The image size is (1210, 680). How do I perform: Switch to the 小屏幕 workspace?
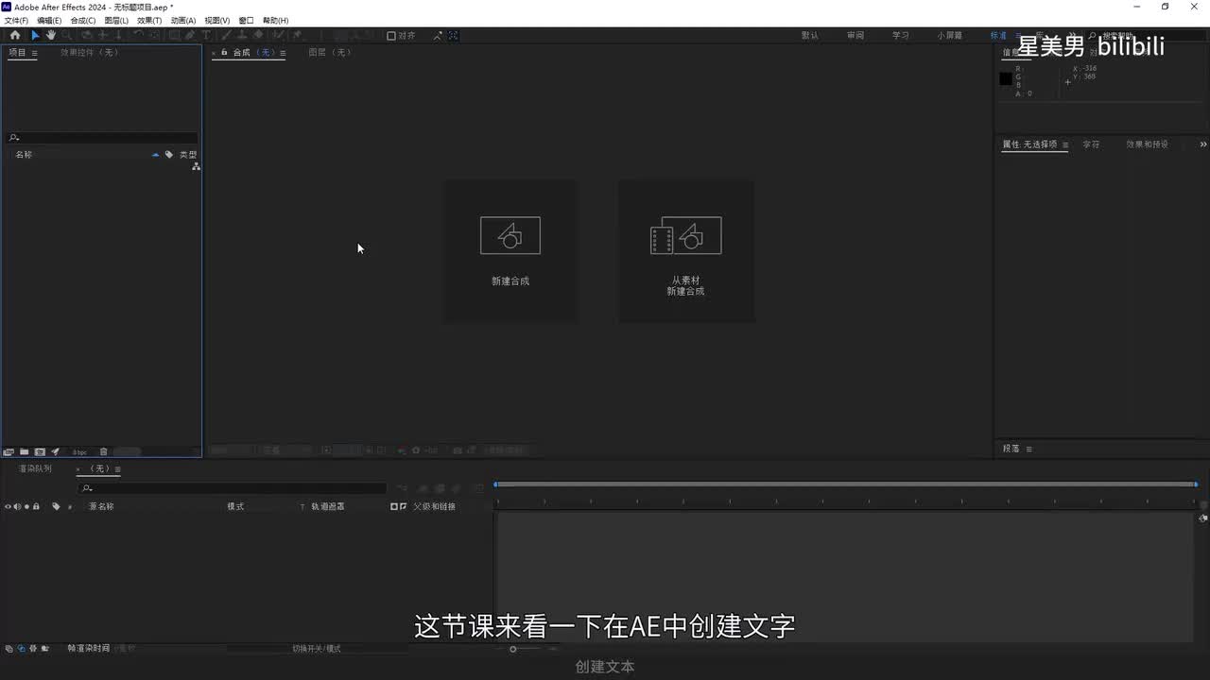[x=950, y=35]
